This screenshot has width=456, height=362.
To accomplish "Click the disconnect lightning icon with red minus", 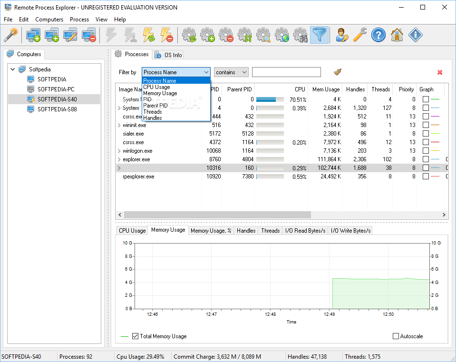I will (x=167, y=35).
